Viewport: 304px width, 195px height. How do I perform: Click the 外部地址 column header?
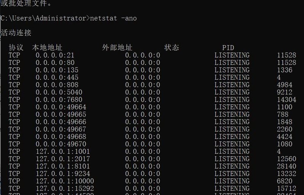click(x=117, y=48)
